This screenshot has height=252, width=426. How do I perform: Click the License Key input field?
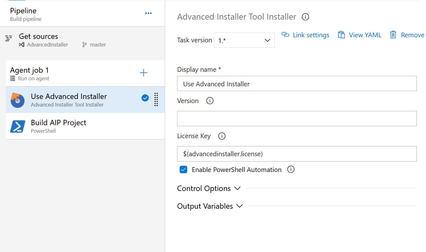pyautogui.click(x=297, y=154)
